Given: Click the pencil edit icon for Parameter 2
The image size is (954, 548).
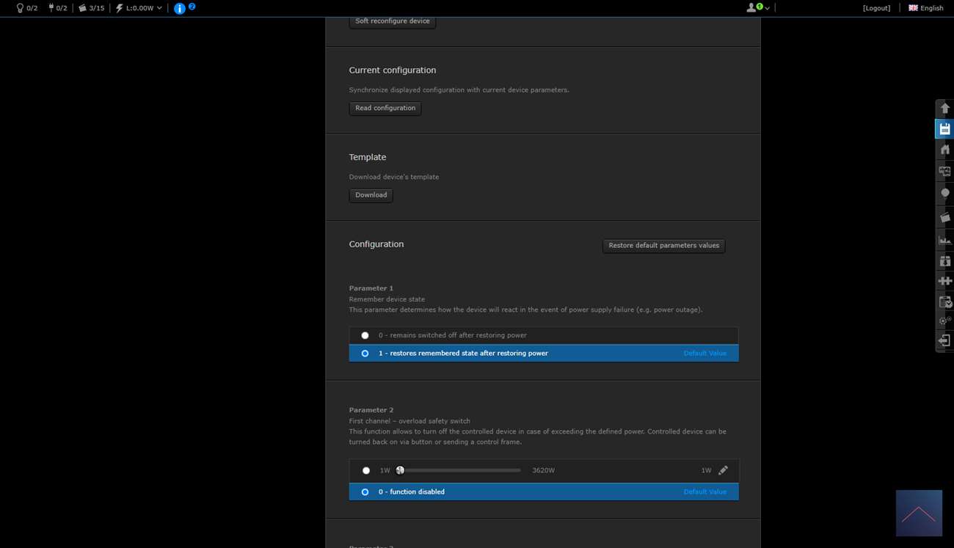Looking at the screenshot, I should (x=723, y=470).
